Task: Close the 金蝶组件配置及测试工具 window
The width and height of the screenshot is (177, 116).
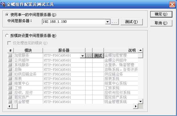Action: (x=172, y=5)
